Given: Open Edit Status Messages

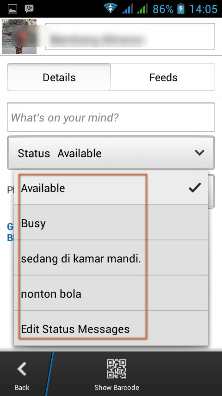Looking at the screenshot, I should (111, 328).
